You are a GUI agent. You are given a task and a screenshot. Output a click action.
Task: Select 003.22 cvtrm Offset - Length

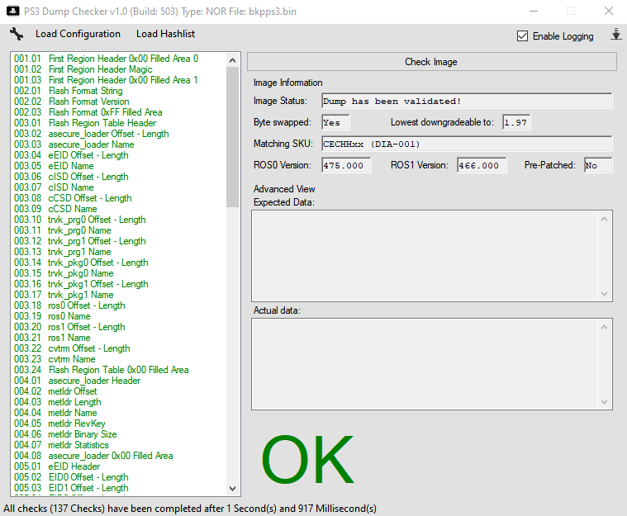point(72,348)
